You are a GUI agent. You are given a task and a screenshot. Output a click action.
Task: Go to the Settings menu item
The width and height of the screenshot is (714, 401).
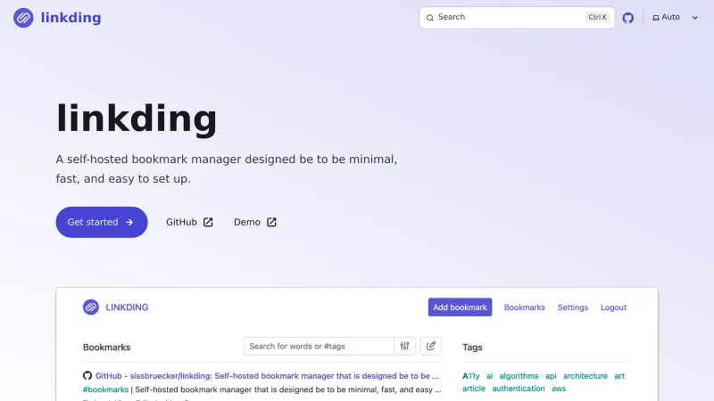[x=573, y=307]
